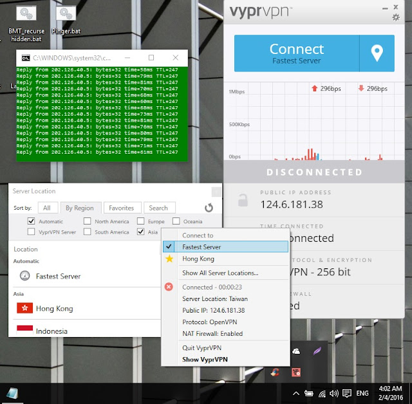
Task: Select the All sort tab
Action: click(48, 208)
